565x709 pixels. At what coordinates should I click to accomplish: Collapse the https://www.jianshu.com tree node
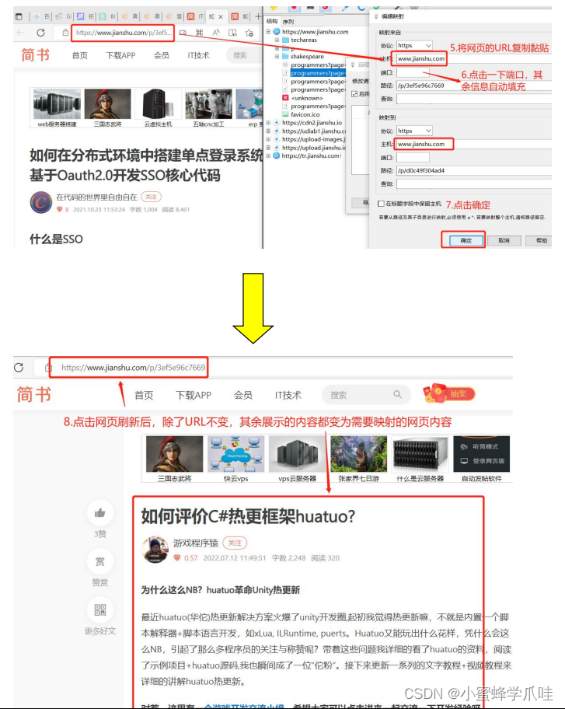(268, 32)
